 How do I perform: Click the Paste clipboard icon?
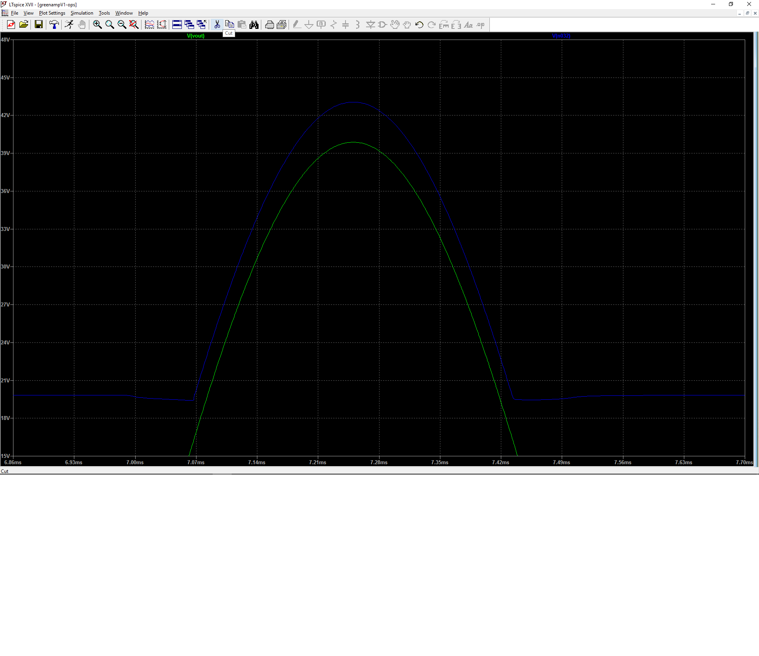click(x=242, y=25)
